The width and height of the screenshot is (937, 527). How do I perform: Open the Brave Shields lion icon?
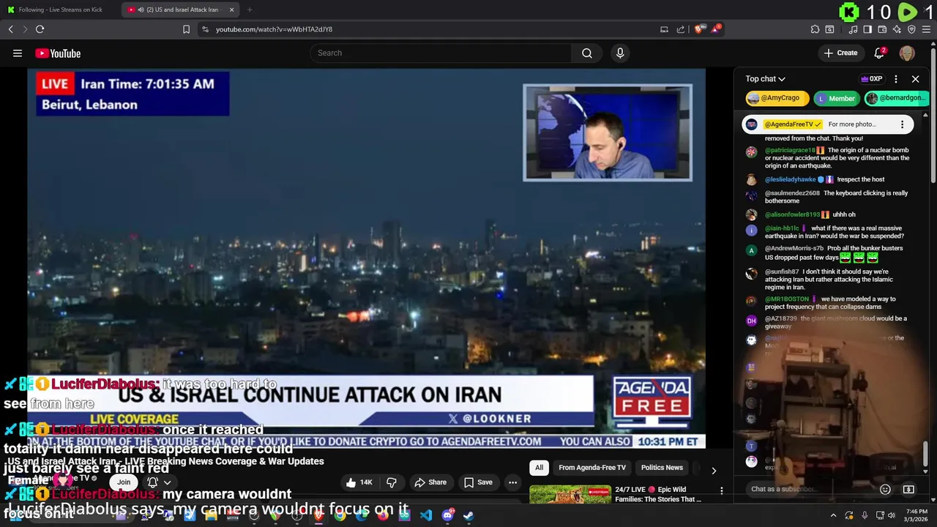click(x=699, y=29)
